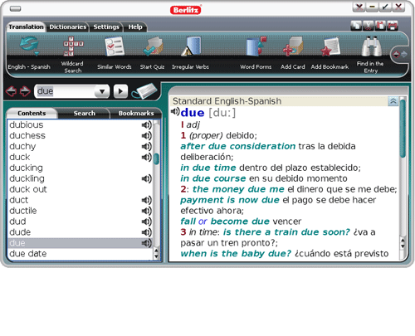Click the translate play button beside search box
Image resolution: width=415 pixels, height=336 pixels.
(x=120, y=91)
